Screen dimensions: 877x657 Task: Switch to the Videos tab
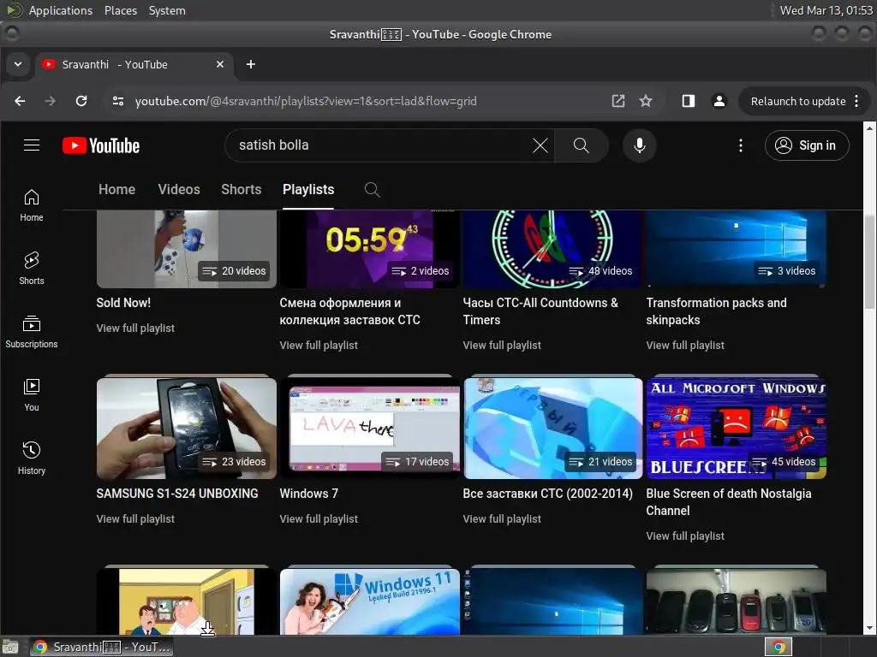pyautogui.click(x=179, y=189)
